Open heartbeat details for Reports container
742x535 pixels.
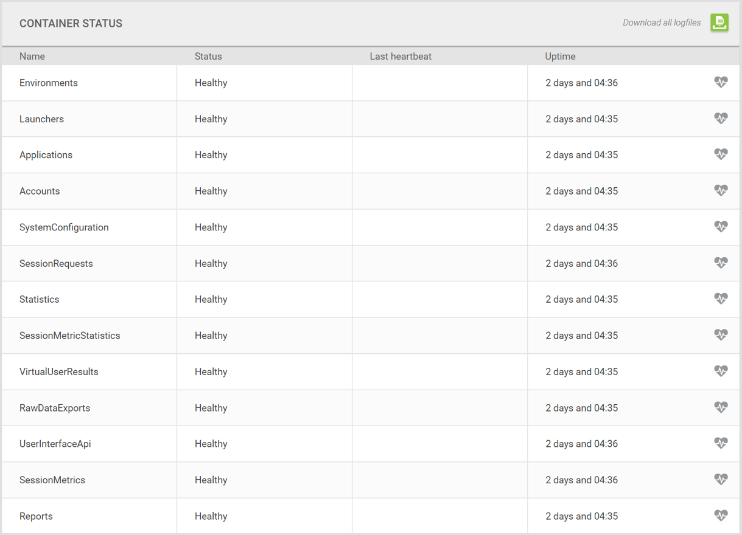coord(721,515)
